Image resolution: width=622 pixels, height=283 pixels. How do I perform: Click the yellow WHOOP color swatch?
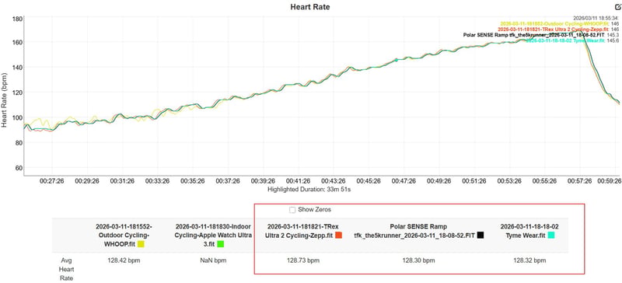tap(141, 244)
